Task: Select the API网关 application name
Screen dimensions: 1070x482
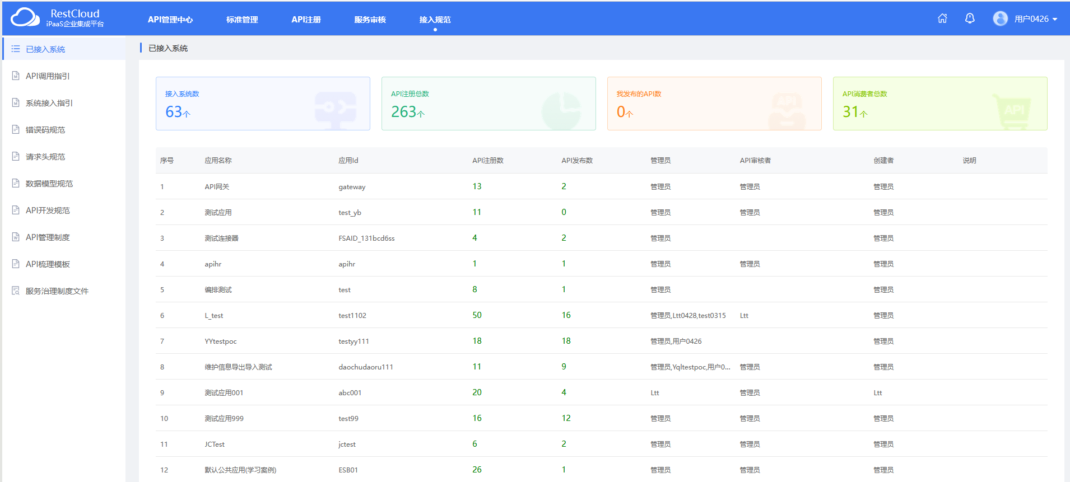Action: click(217, 186)
